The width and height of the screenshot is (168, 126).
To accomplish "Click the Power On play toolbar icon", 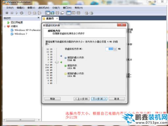I will click(x=17, y=13).
